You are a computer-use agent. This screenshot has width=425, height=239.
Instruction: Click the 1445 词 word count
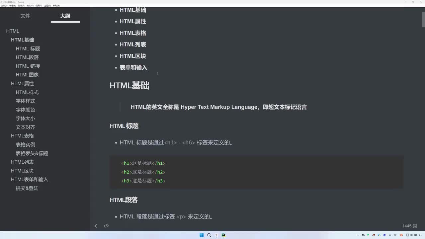point(409,226)
